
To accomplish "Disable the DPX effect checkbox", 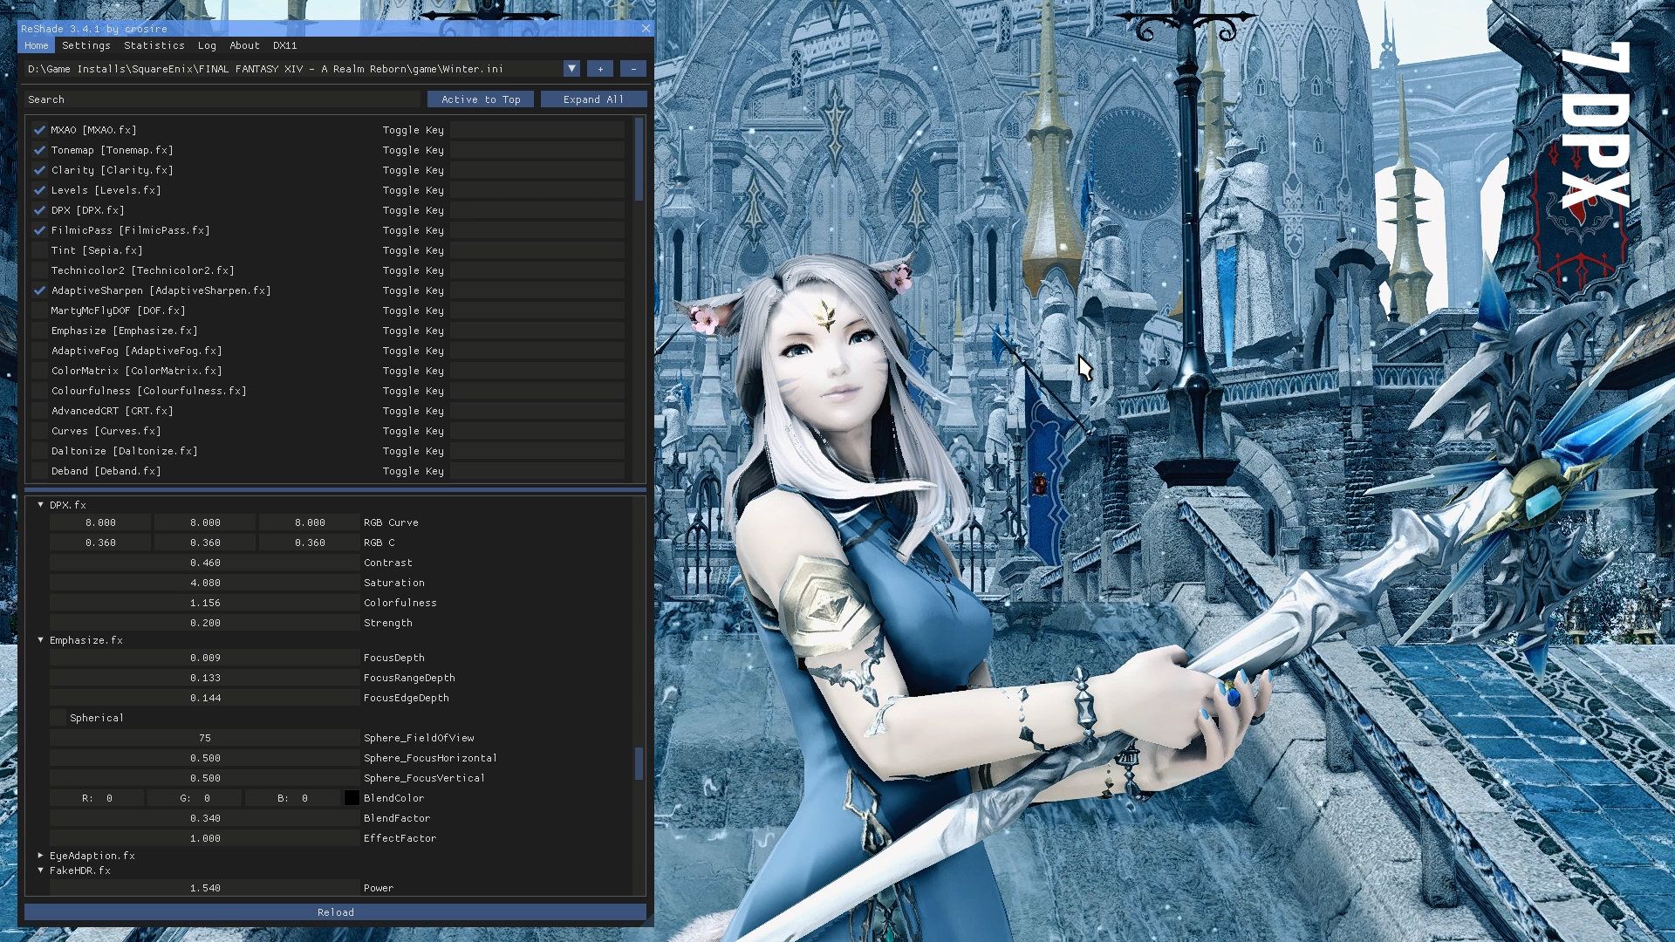I will [39, 210].
